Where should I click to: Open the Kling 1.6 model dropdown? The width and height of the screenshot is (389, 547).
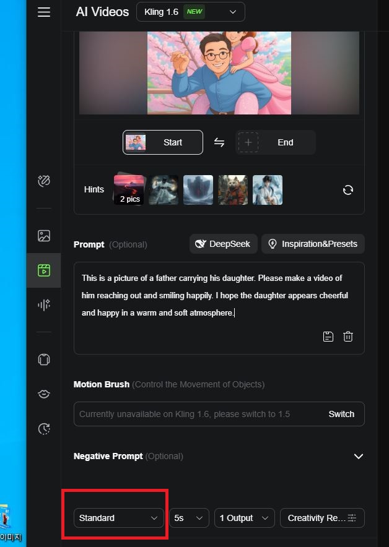click(191, 12)
